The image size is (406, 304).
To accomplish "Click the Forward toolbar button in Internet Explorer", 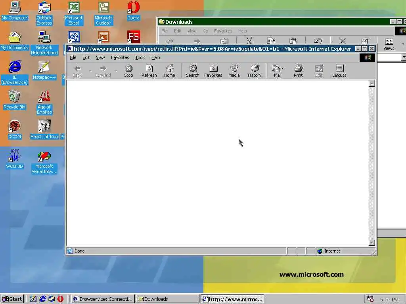I will 103,71.
